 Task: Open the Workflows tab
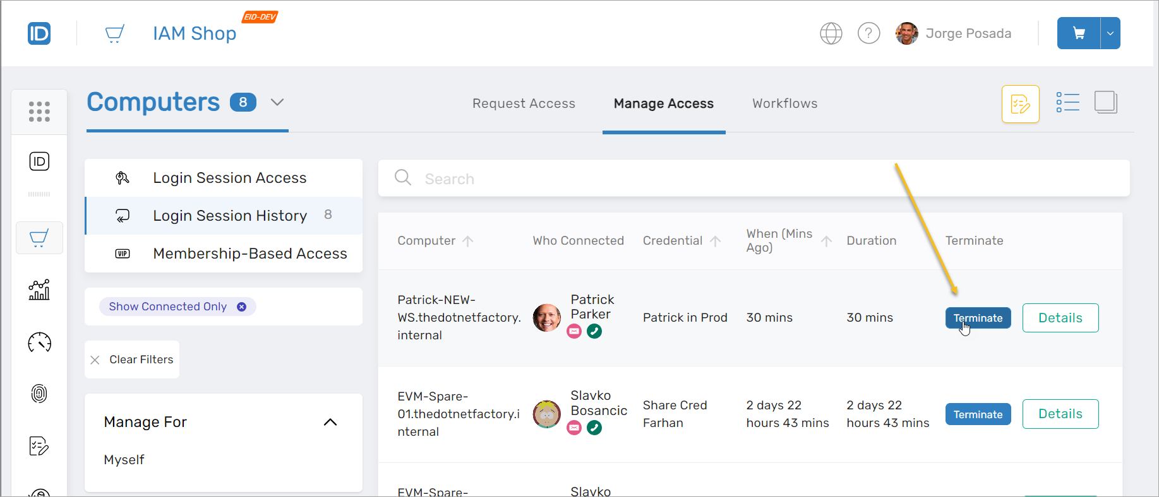[784, 103]
